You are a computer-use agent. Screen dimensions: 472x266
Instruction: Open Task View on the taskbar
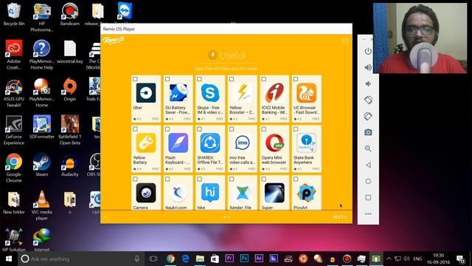pyautogui.click(x=153, y=259)
